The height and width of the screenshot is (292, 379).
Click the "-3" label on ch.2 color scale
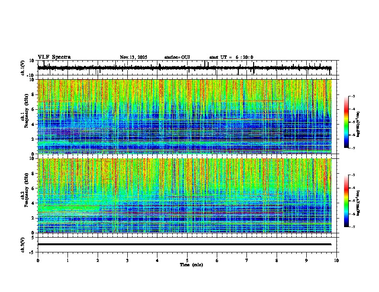coord(353,175)
